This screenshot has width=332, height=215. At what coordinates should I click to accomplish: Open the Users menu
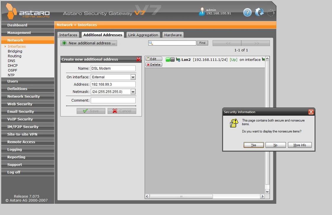[28, 81]
